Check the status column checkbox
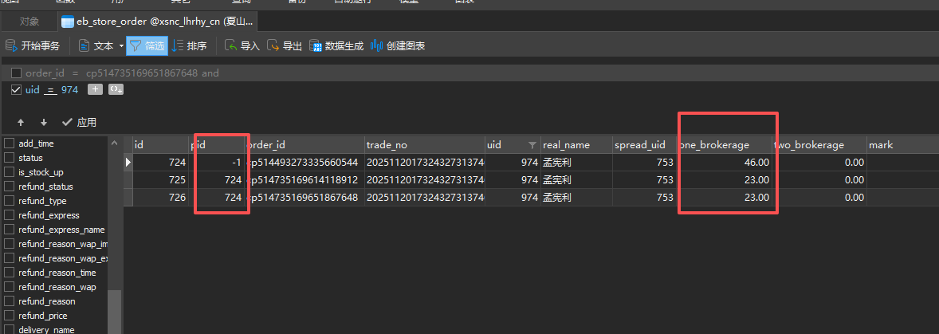This screenshot has width=939, height=334. 9,158
